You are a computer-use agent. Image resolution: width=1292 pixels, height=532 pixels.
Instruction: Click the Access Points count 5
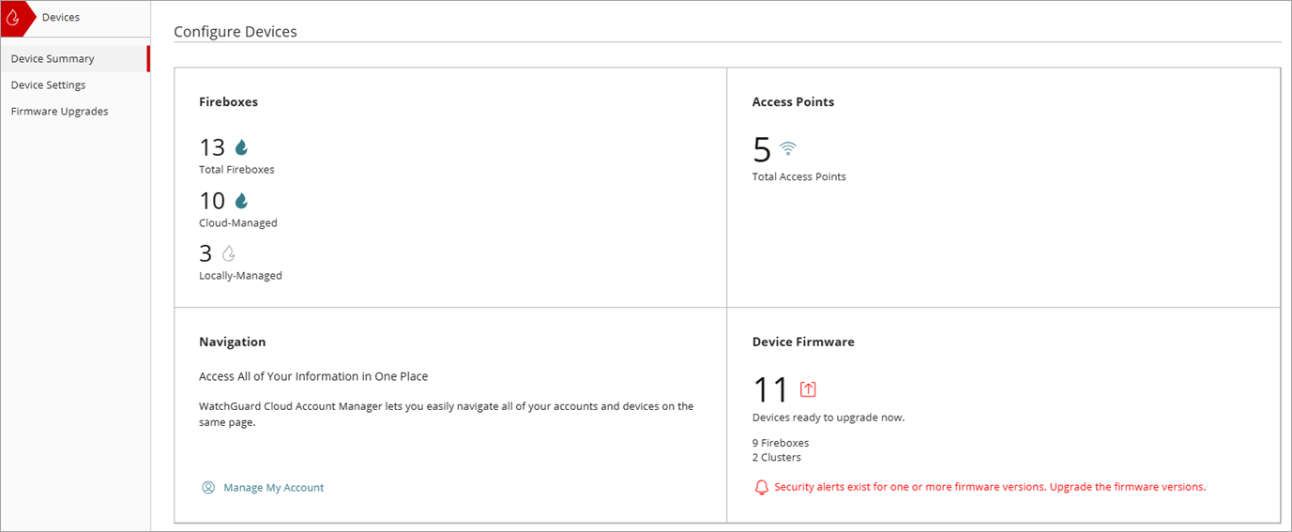click(762, 150)
